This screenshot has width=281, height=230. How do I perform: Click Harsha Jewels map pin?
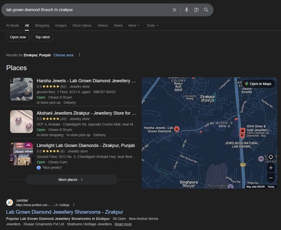click(177, 129)
